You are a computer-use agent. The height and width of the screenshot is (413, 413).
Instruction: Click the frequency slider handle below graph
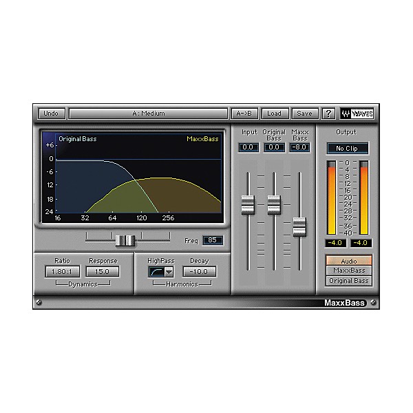tap(125, 240)
